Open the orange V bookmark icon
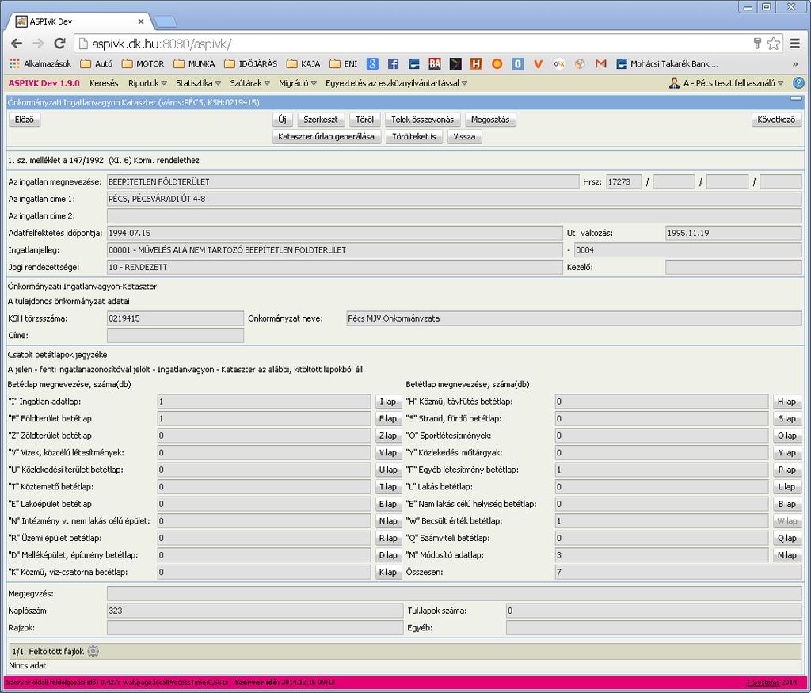The height and width of the screenshot is (693, 811). [539, 63]
